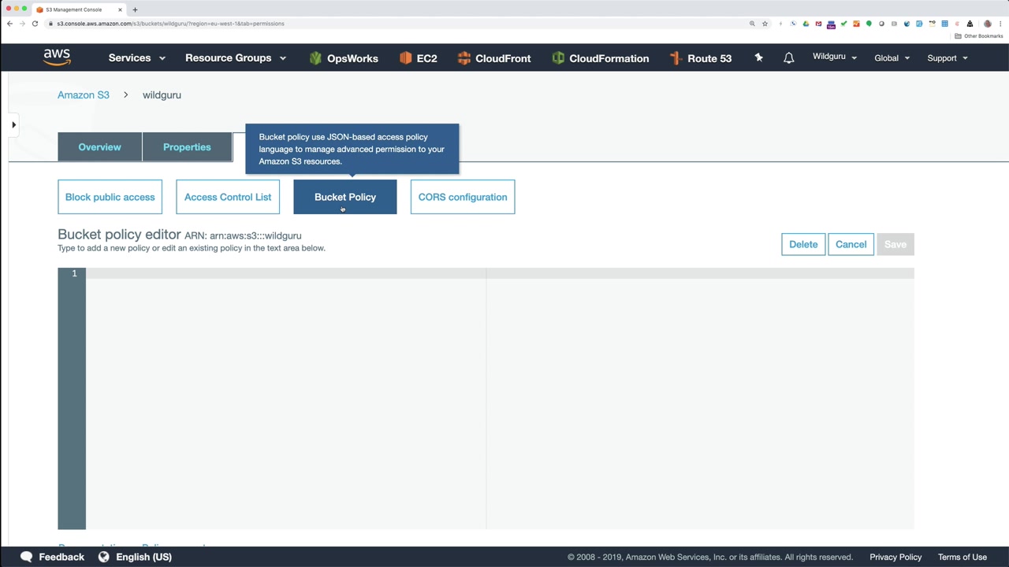Select the CORS configuration tab
1009x567 pixels.
coord(463,197)
